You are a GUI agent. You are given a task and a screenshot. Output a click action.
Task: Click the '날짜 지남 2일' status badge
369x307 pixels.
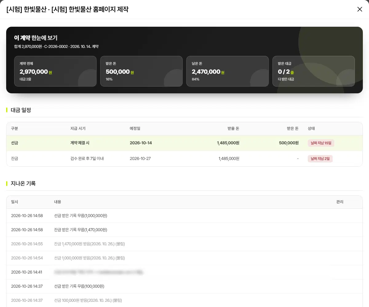point(320,159)
